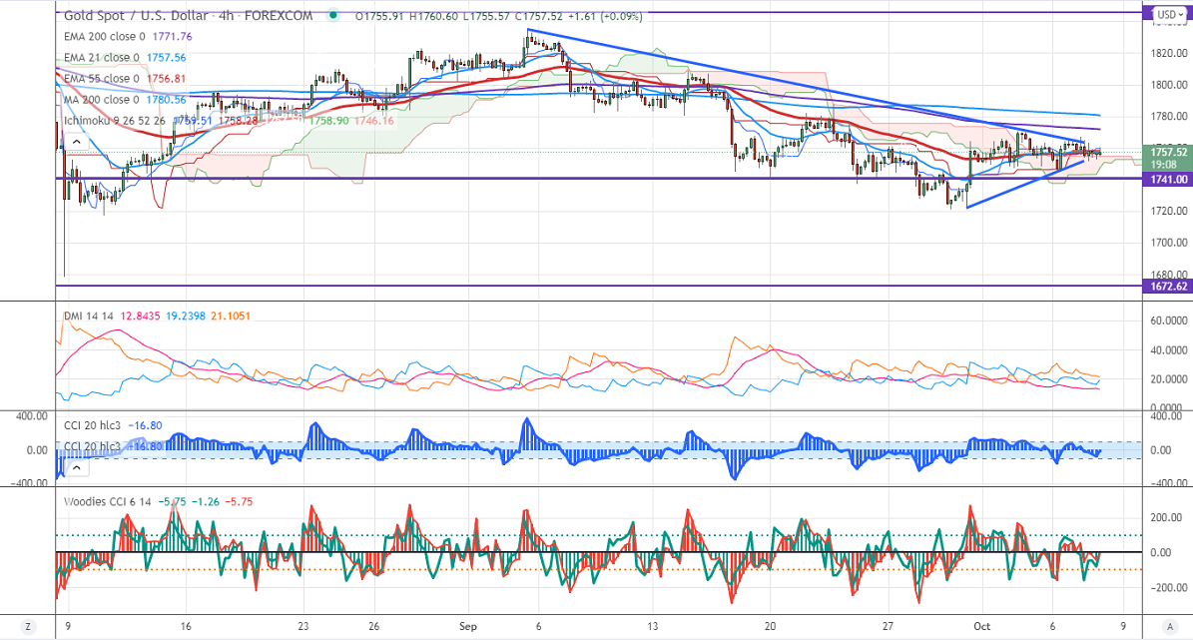Image resolution: width=1193 pixels, height=640 pixels.
Task: Click the EMA 200 value 1771.76
Action: [x=172, y=37]
